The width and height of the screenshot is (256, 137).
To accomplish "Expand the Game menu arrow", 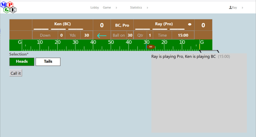I will tap(116, 8).
